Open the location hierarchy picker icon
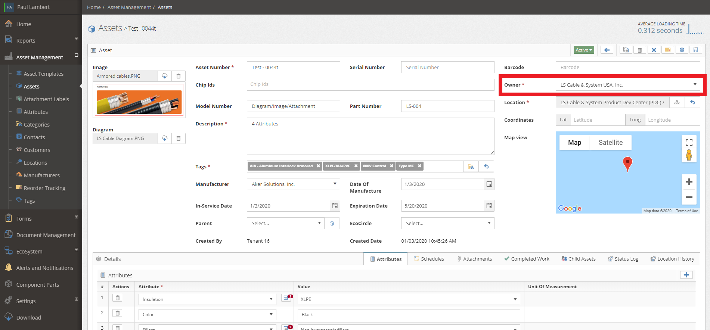710x330 pixels. tap(677, 102)
